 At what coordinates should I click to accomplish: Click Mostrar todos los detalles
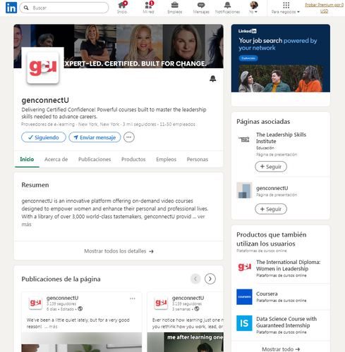pos(119,251)
